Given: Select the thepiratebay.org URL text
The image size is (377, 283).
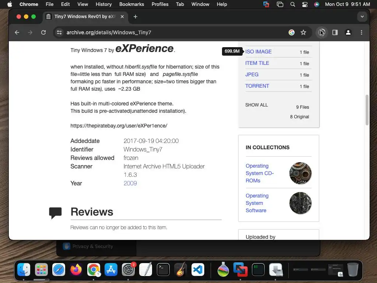Looking at the screenshot, I should (x=119, y=126).
